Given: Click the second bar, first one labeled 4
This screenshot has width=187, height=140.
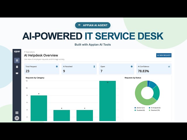Looking at the screenshot, I should pos(62,116).
